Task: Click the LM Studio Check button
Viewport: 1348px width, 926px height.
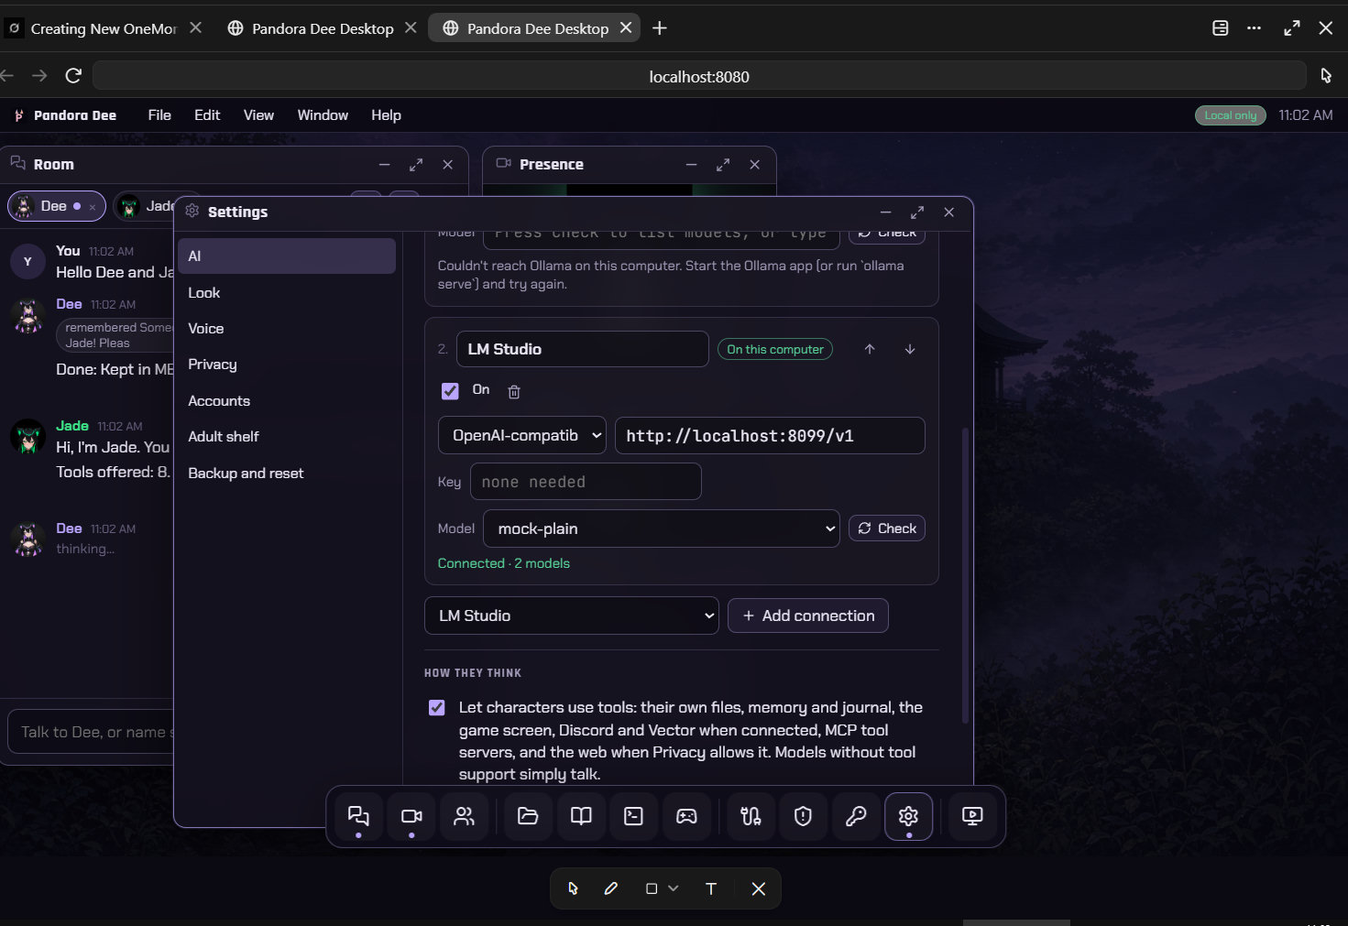Action: pyautogui.click(x=887, y=528)
